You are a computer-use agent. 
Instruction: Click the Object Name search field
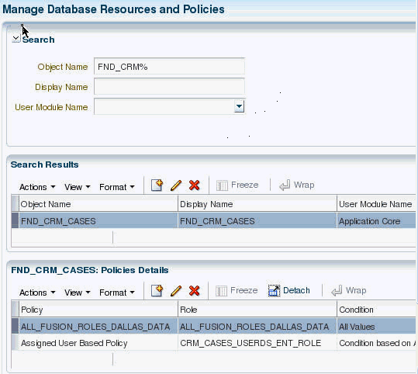(169, 67)
